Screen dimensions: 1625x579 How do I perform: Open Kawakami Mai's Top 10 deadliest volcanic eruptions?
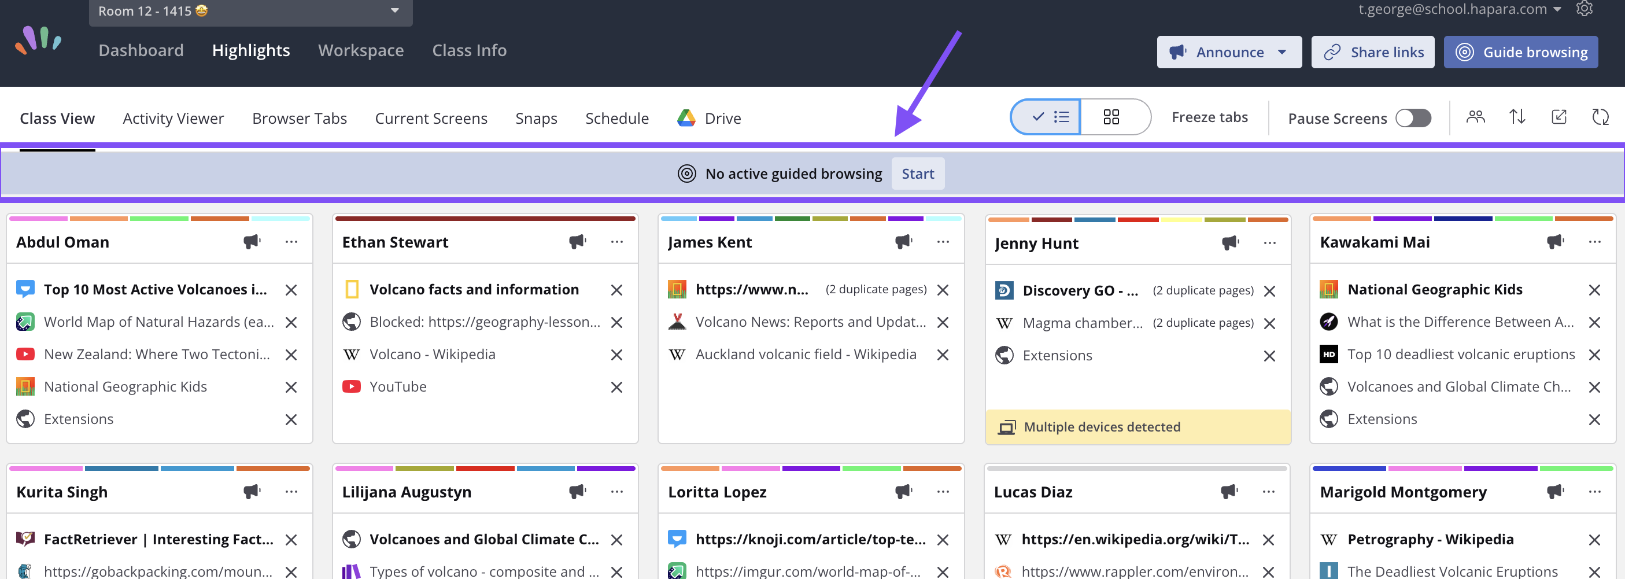coord(1461,355)
